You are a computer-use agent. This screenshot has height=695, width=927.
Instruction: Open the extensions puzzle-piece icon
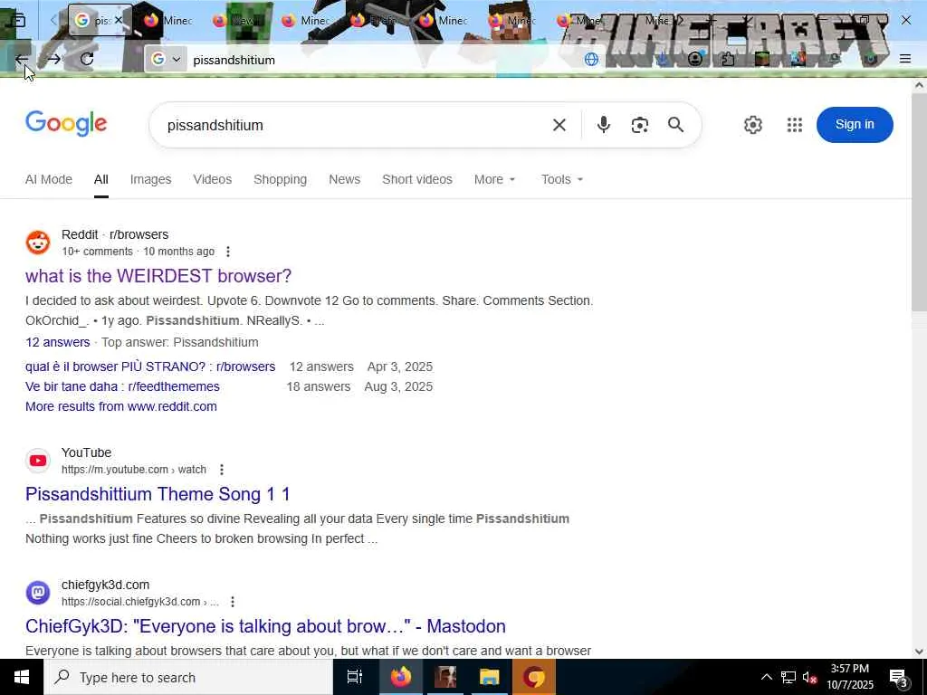pos(728,59)
